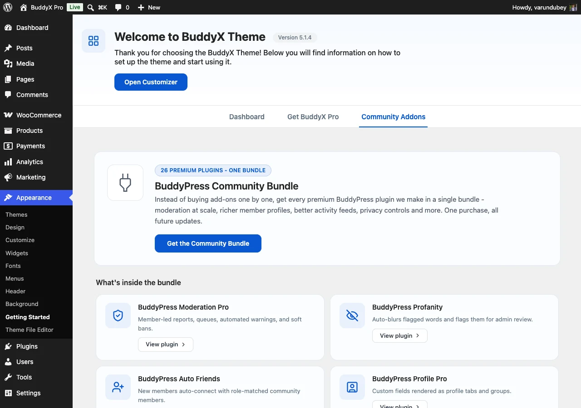This screenshot has width=581, height=408.
Task: Select the Community Addons tab
Action: [x=394, y=117]
